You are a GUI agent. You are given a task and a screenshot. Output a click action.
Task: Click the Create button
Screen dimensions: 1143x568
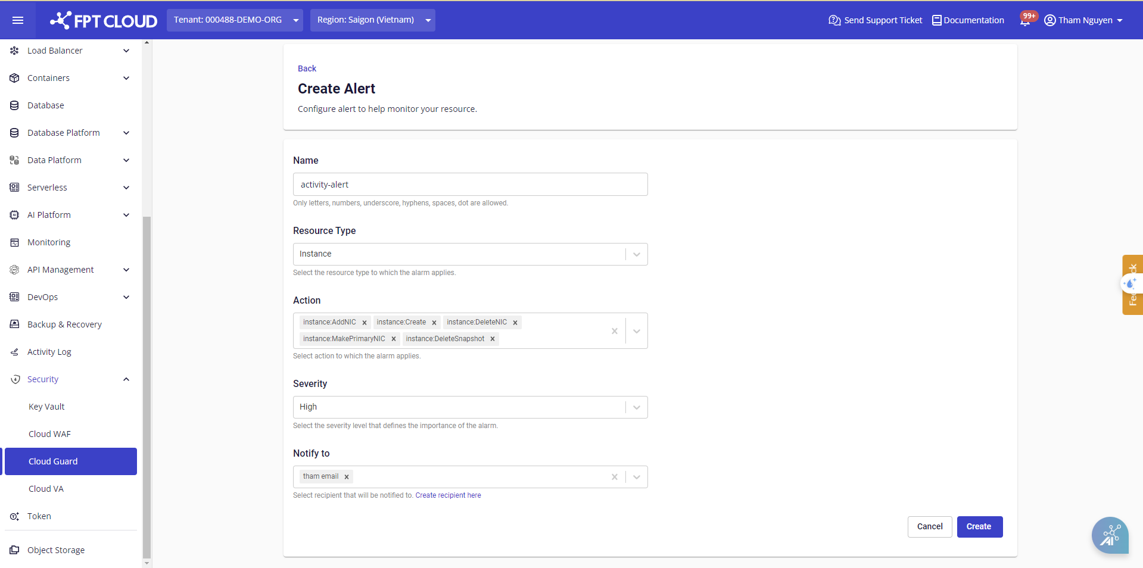979,526
